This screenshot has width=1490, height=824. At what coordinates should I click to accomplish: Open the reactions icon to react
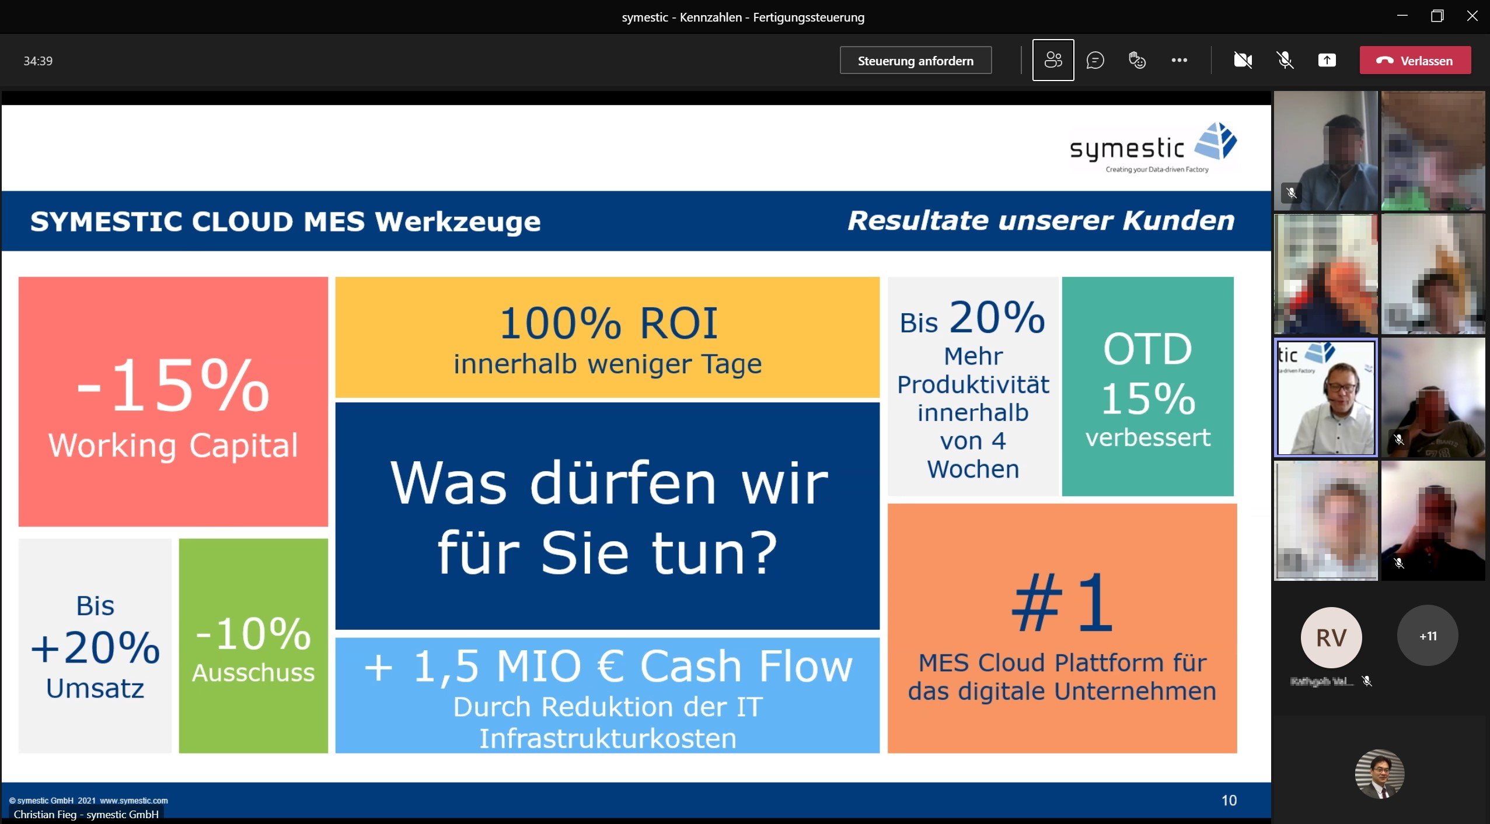coord(1137,60)
